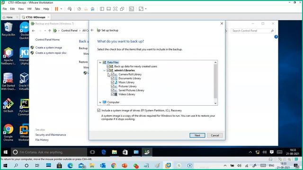The image size is (303, 170).
Task: Uncheck the Documents Library checkbox
Action: click(x=113, y=78)
